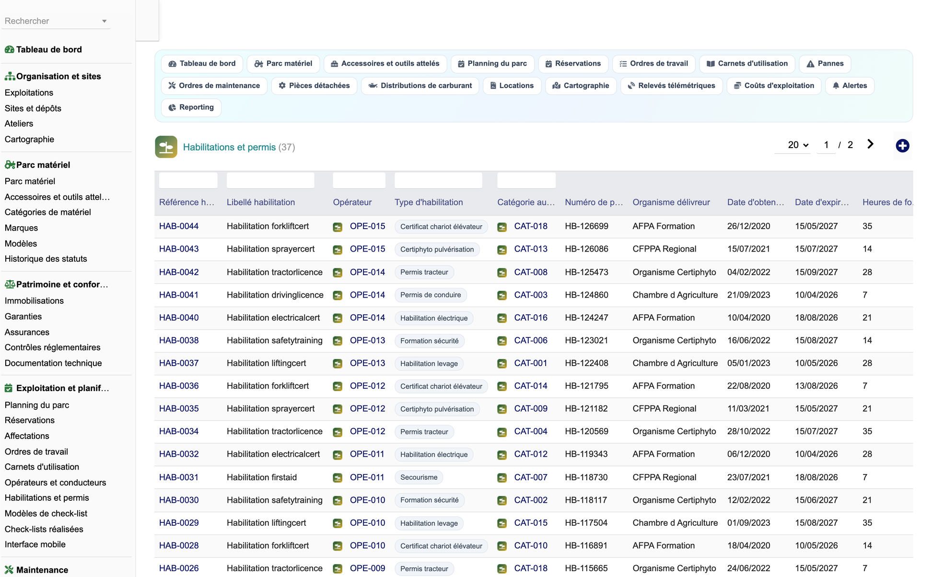Click operator icon in HAB-0038 row
This screenshot has width=933, height=577.
pyautogui.click(x=338, y=341)
